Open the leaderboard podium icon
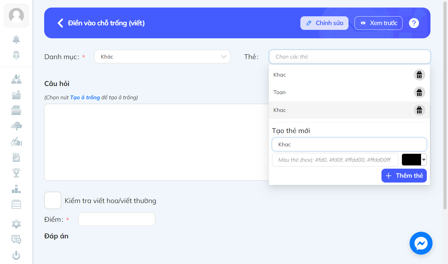Viewport: 448px width, 264px height. [16, 189]
